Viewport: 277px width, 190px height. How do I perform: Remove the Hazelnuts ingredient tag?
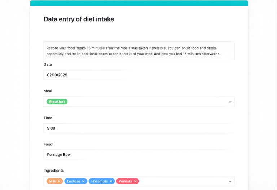click(111, 181)
